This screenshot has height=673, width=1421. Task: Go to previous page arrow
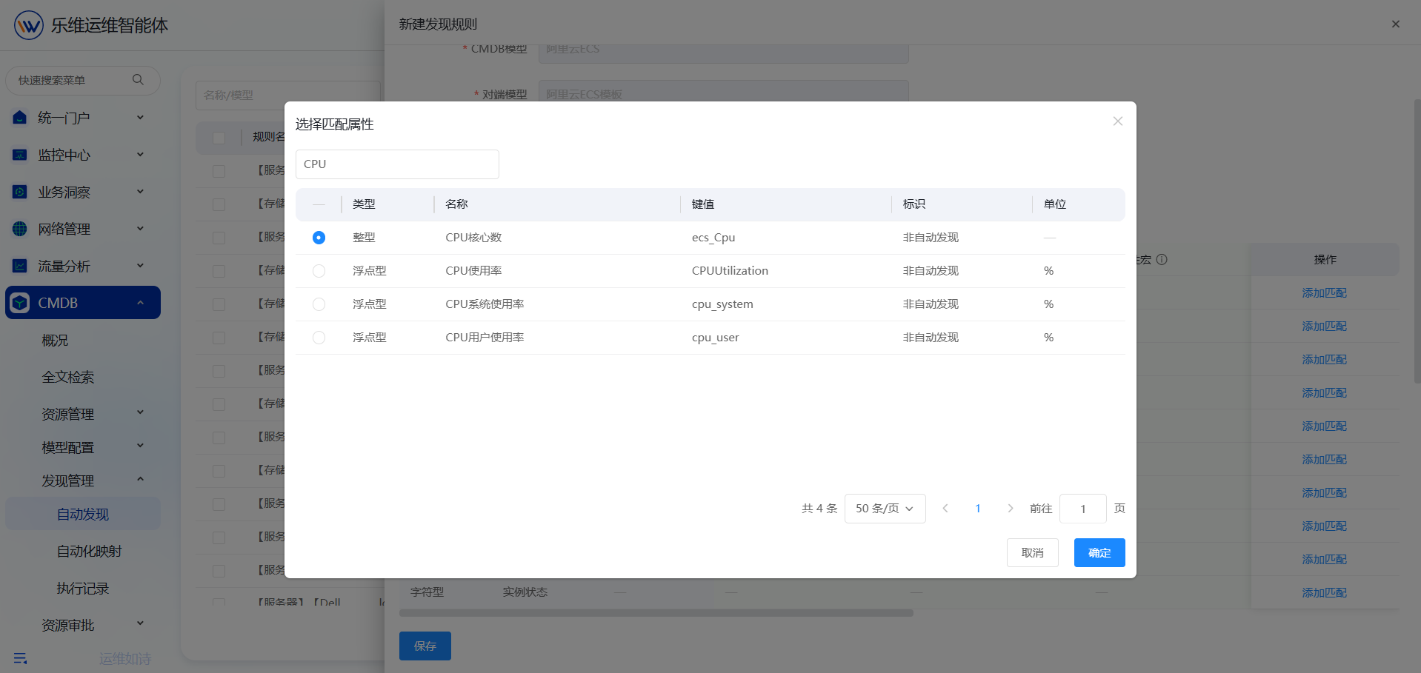(x=945, y=509)
